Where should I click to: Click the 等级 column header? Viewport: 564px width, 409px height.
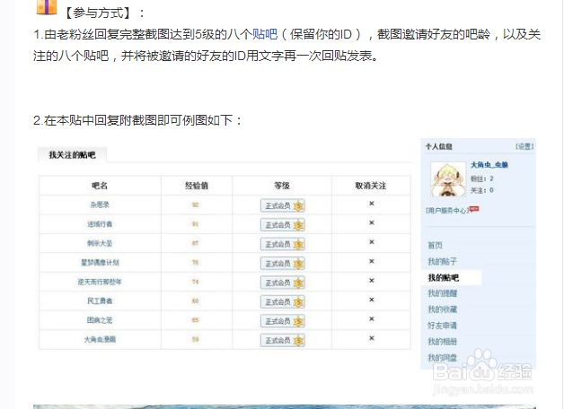point(282,186)
